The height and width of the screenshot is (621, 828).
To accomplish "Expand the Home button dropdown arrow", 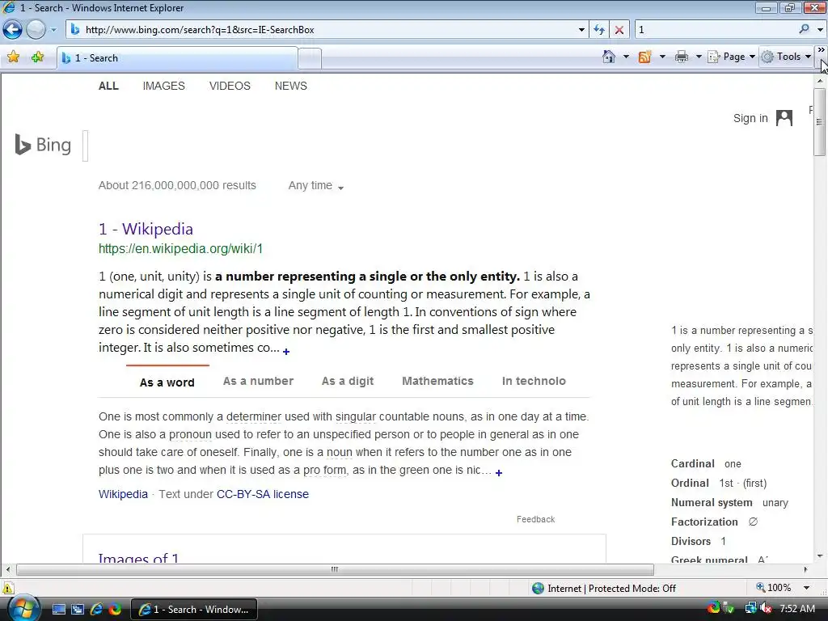I will [x=627, y=57].
